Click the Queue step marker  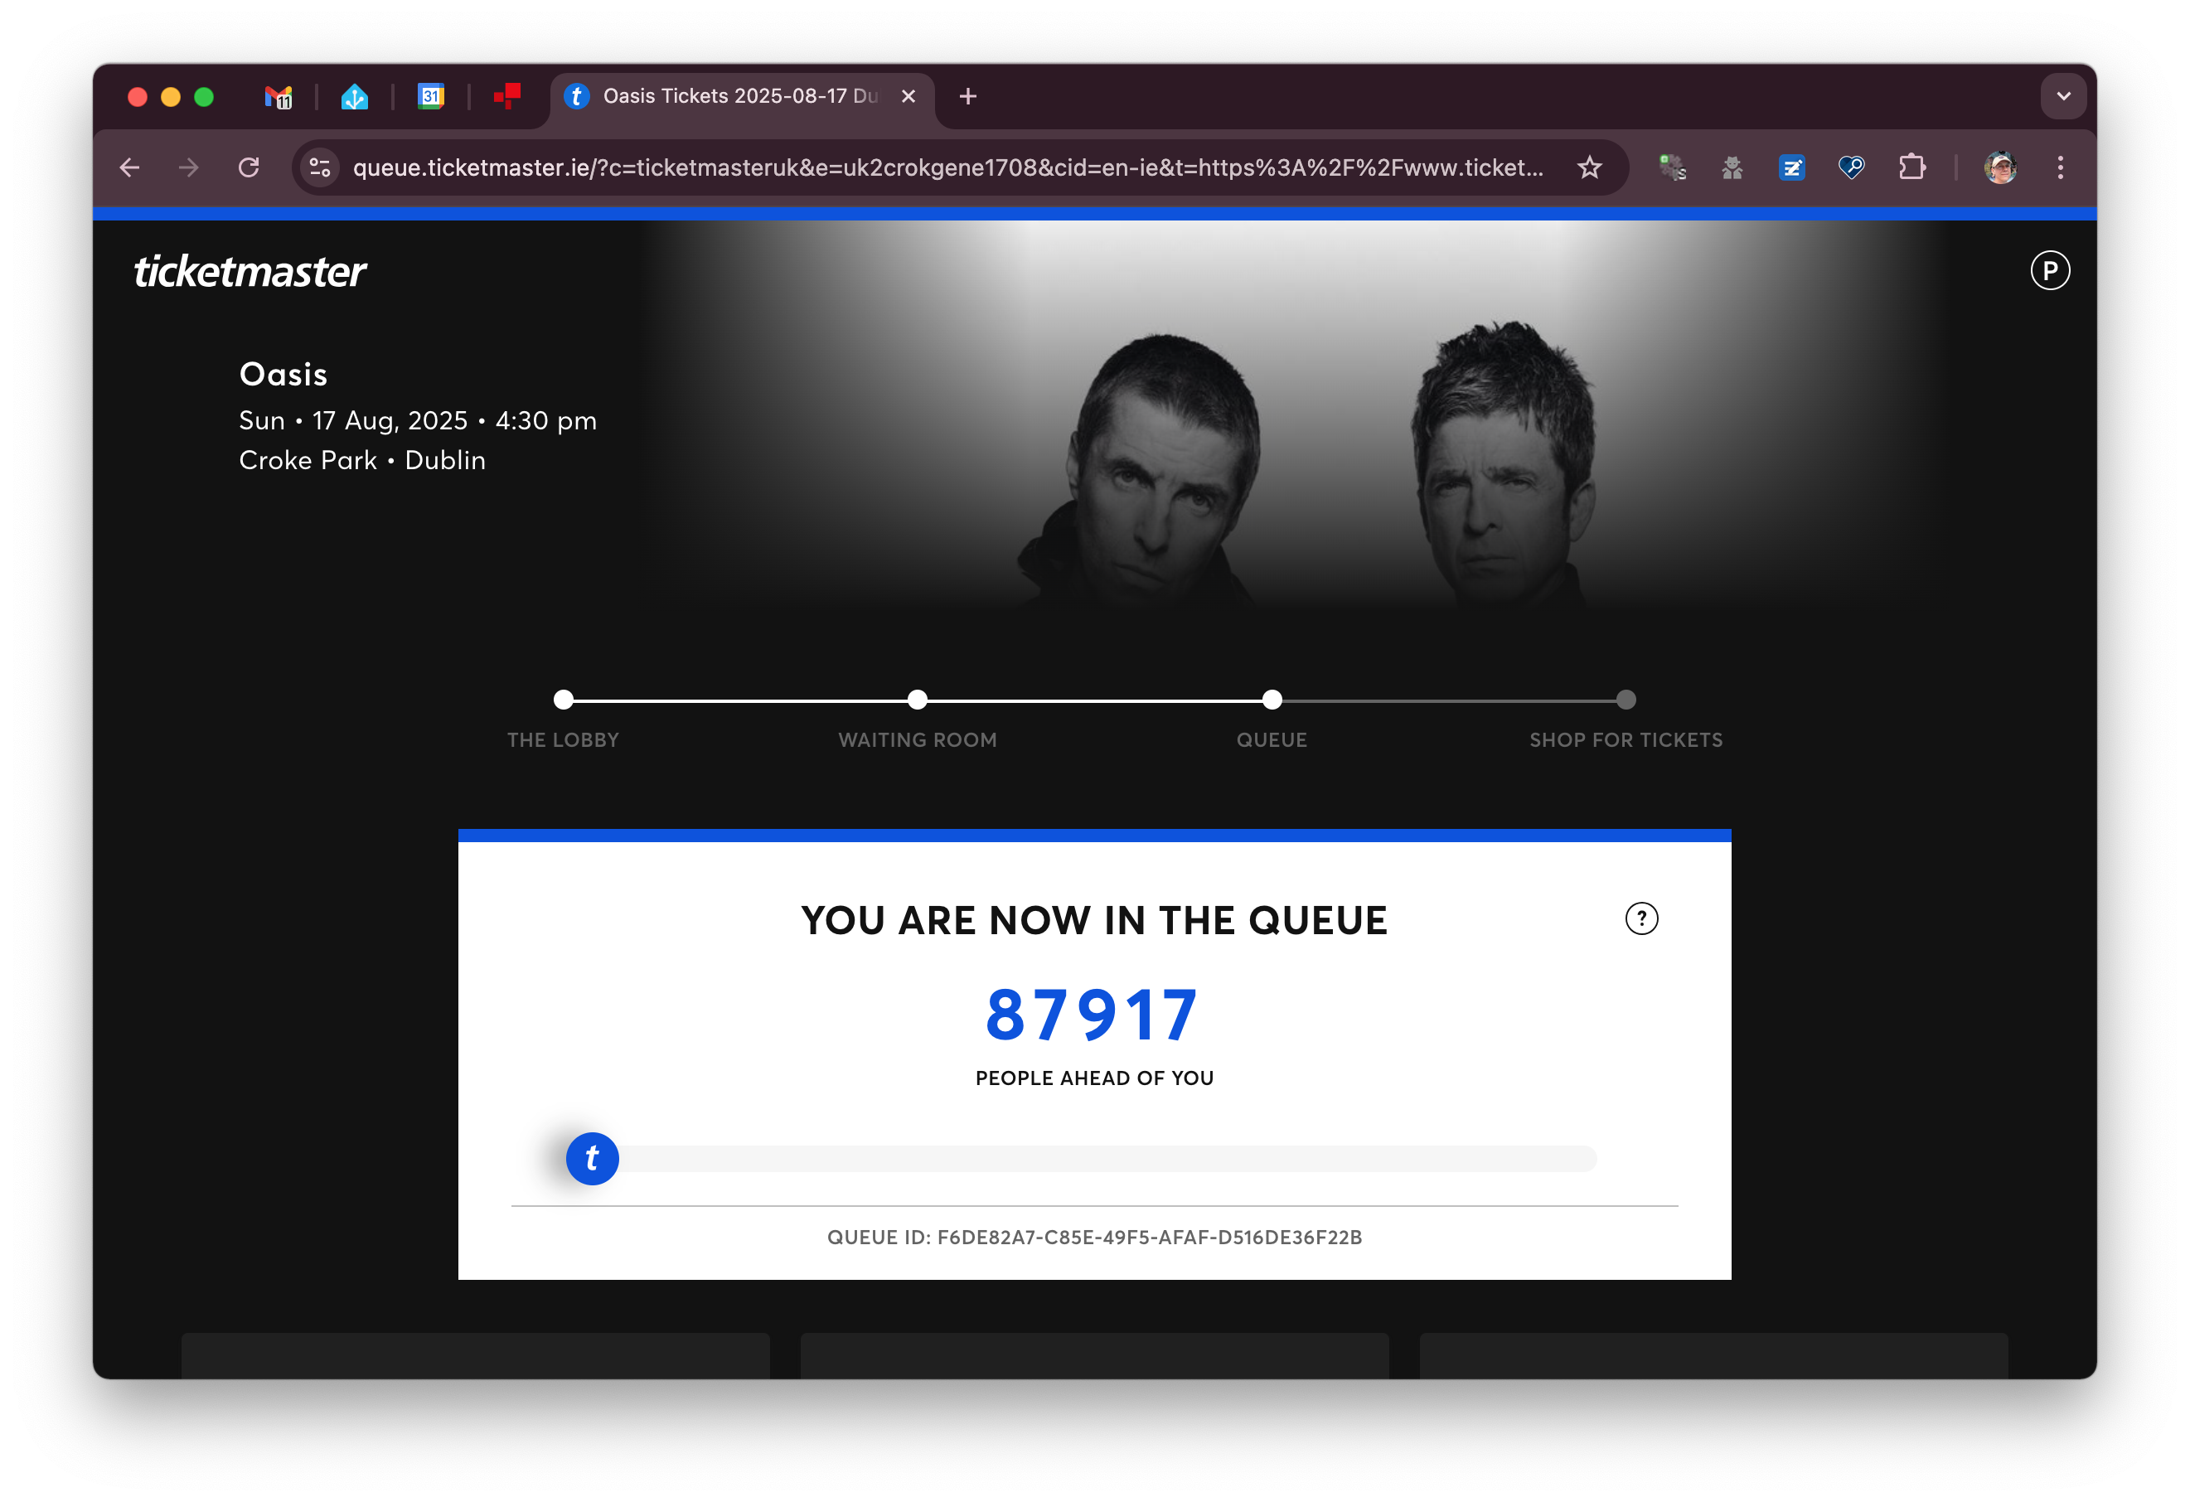[x=1272, y=699]
